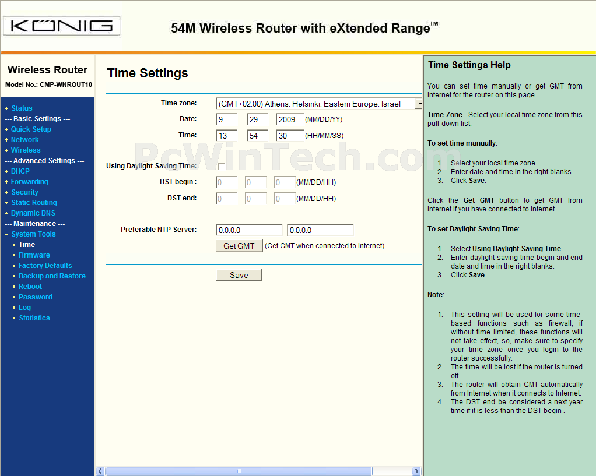The image size is (596, 476).
Task: Open the Status page
Action: [22, 108]
